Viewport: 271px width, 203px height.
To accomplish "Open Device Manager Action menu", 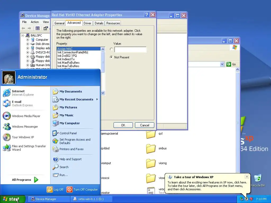I will coord(35,22).
